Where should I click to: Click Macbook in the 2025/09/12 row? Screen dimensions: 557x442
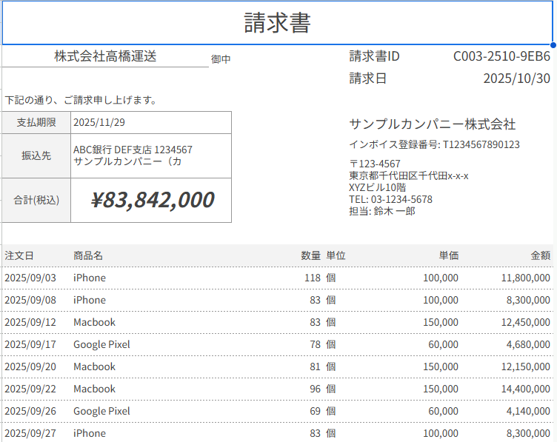pos(94,322)
